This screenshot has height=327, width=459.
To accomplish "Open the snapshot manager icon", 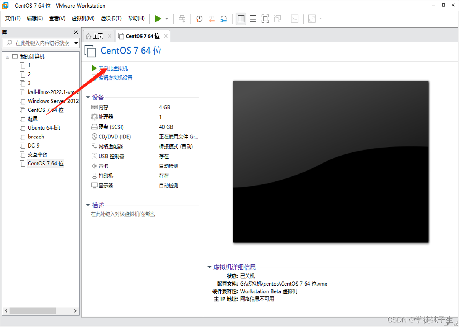I will (x=224, y=18).
